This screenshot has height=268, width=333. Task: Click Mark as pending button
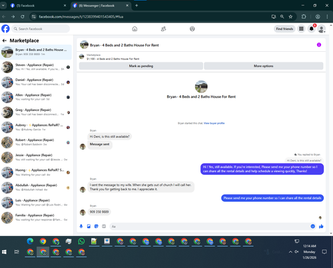tap(141, 66)
